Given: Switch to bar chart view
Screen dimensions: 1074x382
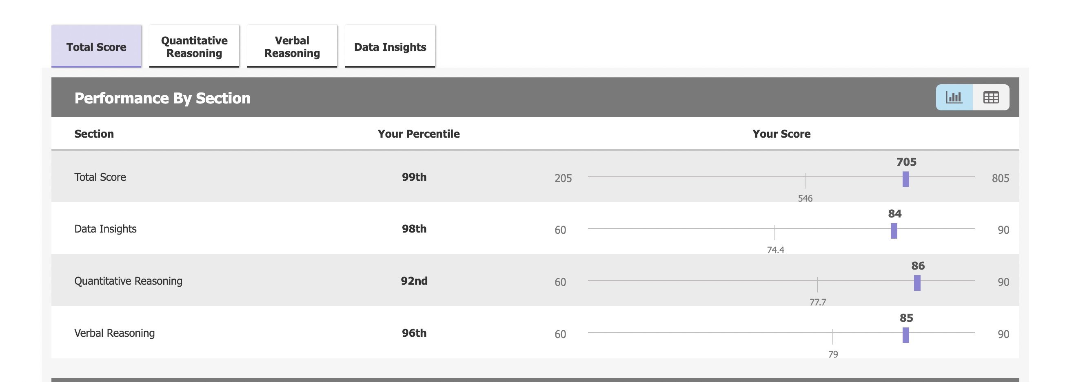Looking at the screenshot, I should pos(954,97).
